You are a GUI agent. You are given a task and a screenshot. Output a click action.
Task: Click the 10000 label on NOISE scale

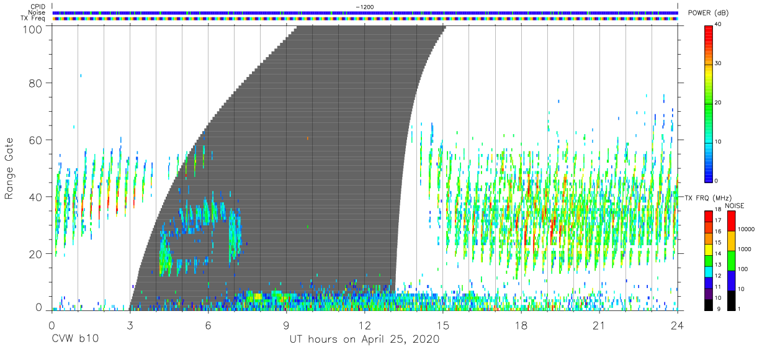coord(746,230)
